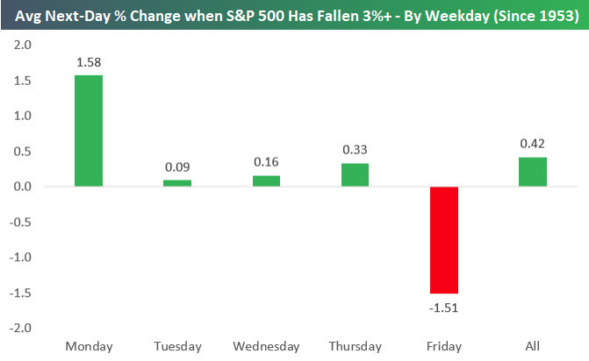
Task: Click the small green Tuesday bar
Action: (x=176, y=183)
